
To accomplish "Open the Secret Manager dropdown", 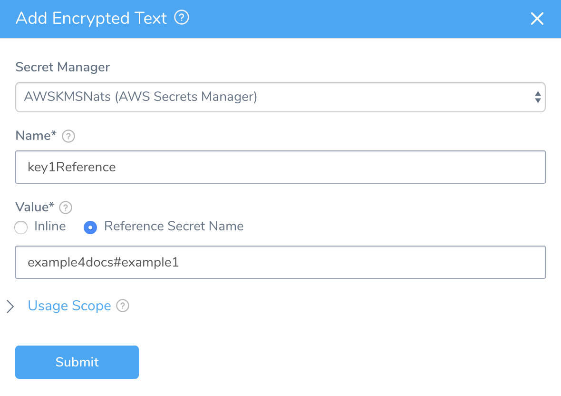I will click(280, 97).
